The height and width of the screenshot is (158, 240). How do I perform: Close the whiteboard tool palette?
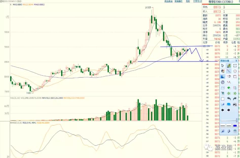tap(236, 61)
